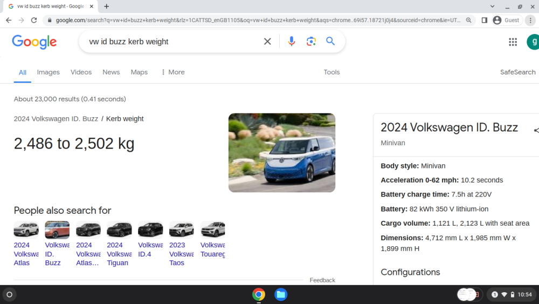Click the 'Dimensions:' label
539x304 pixels.
click(402, 238)
